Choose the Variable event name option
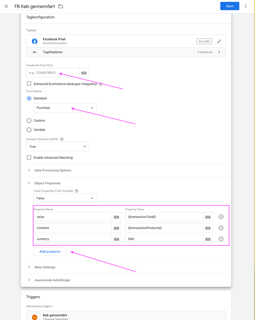 (29, 130)
